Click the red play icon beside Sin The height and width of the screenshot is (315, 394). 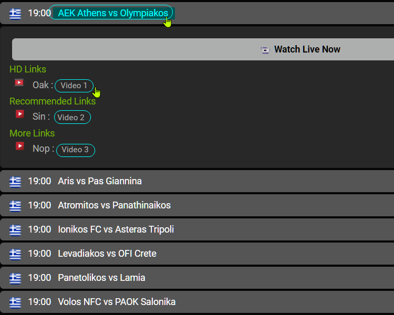coord(20,114)
